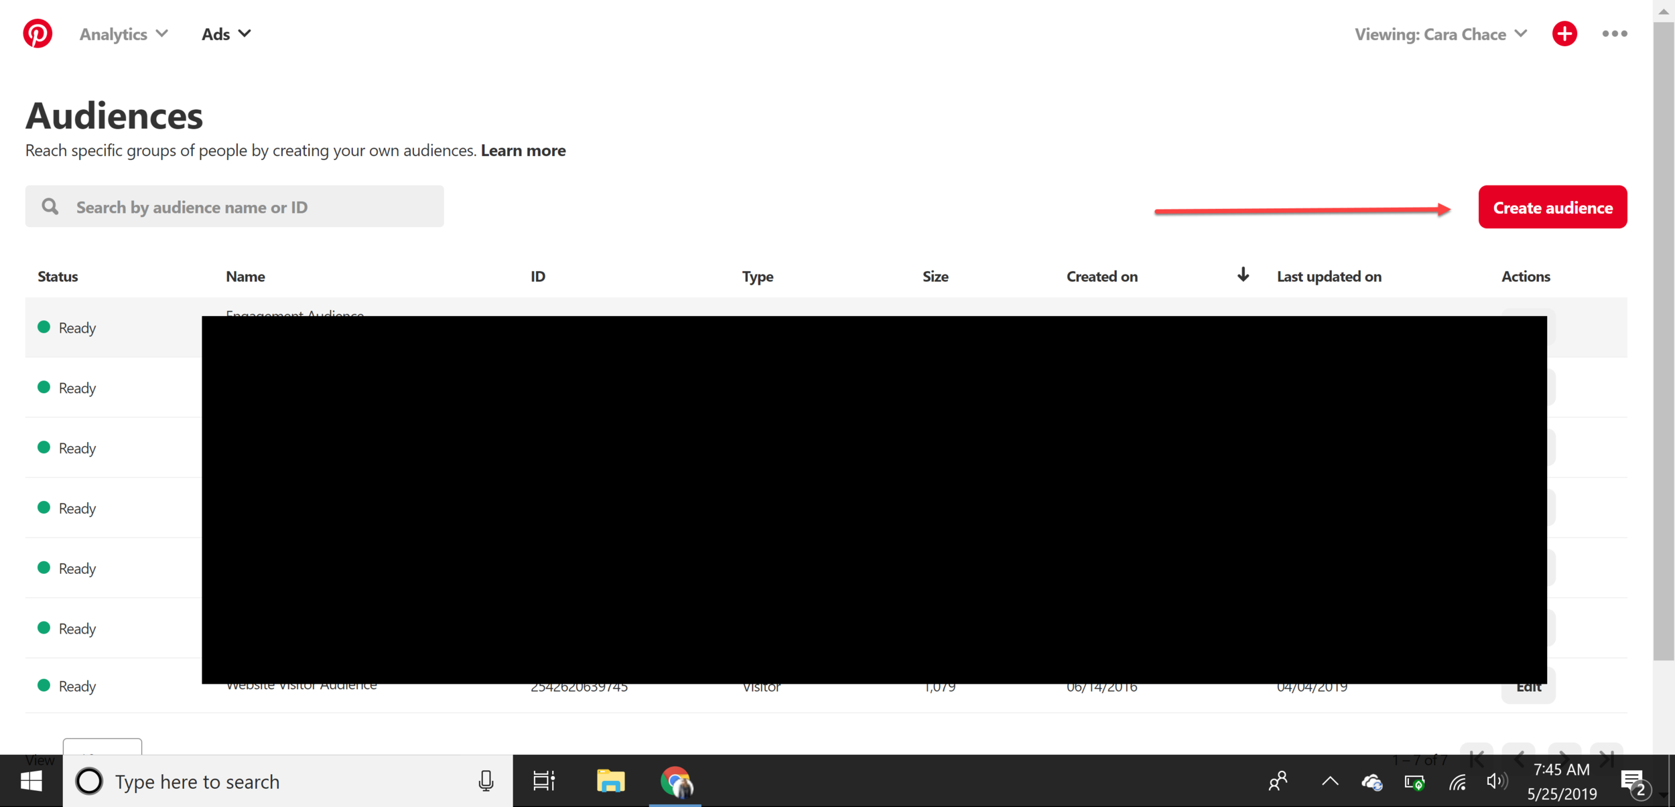
Task: Open the clock showing 7:45 AM
Action: pyautogui.click(x=1562, y=781)
